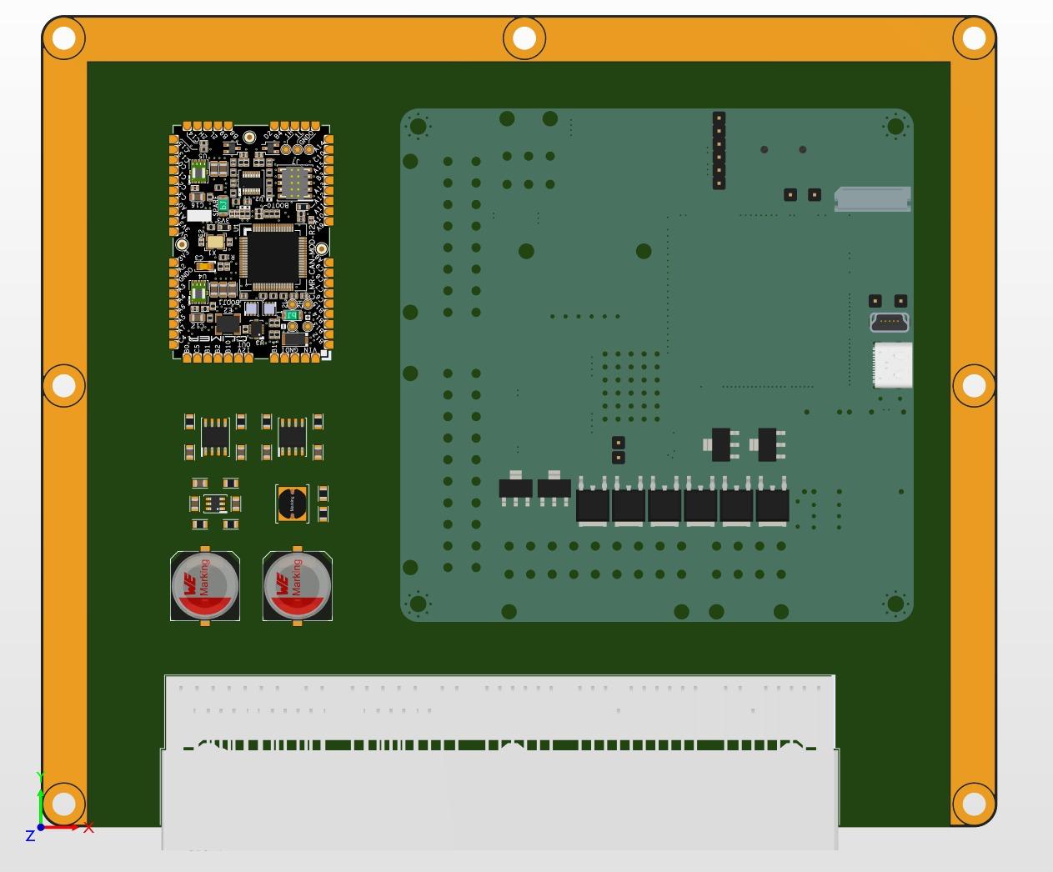The image size is (1053, 872).
Task: Click the left red WE electrolytic capacitor
Action: tap(205, 586)
